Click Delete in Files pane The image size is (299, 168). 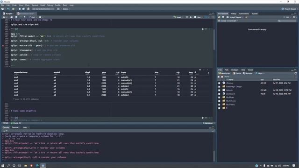click(x=237, y=73)
